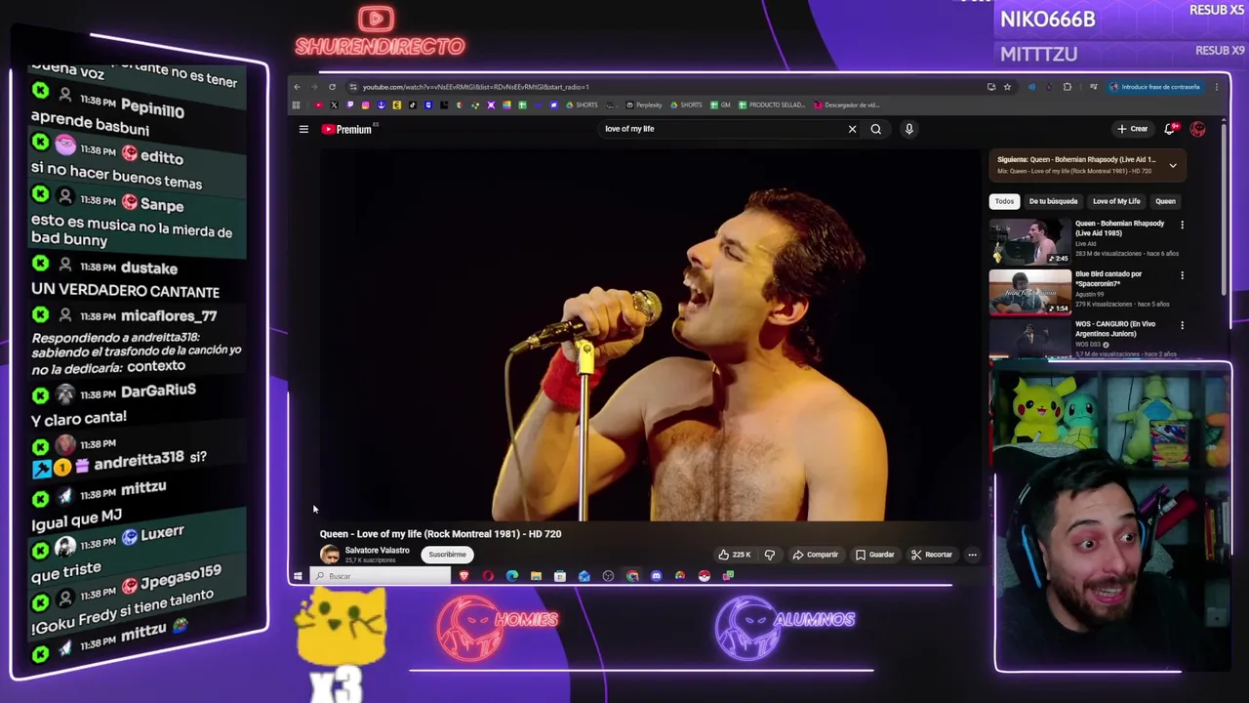Image resolution: width=1249 pixels, height=703 pixels.
Task: Select the Queen filter chip
Action: [1165, 201]
